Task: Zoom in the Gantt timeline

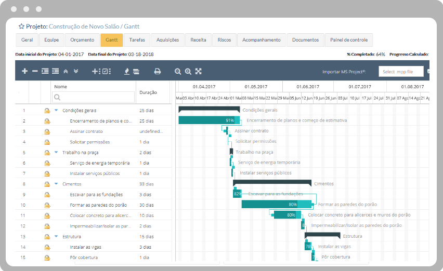Action: pos(188,71)
